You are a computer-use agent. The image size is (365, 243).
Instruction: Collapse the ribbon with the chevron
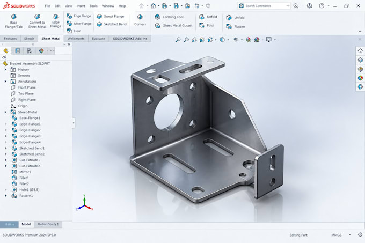(x=360, y=32)
